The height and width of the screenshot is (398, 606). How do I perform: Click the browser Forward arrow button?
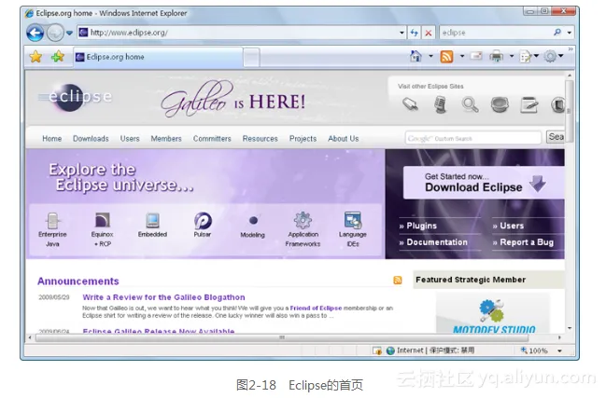click(x=55, y=33)
